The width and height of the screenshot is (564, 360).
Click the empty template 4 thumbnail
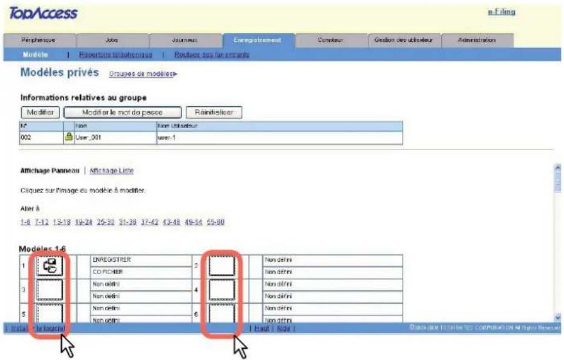[x=222, y=290]
